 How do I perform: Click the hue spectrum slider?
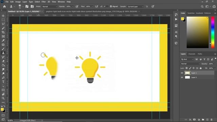coord(213,33)
